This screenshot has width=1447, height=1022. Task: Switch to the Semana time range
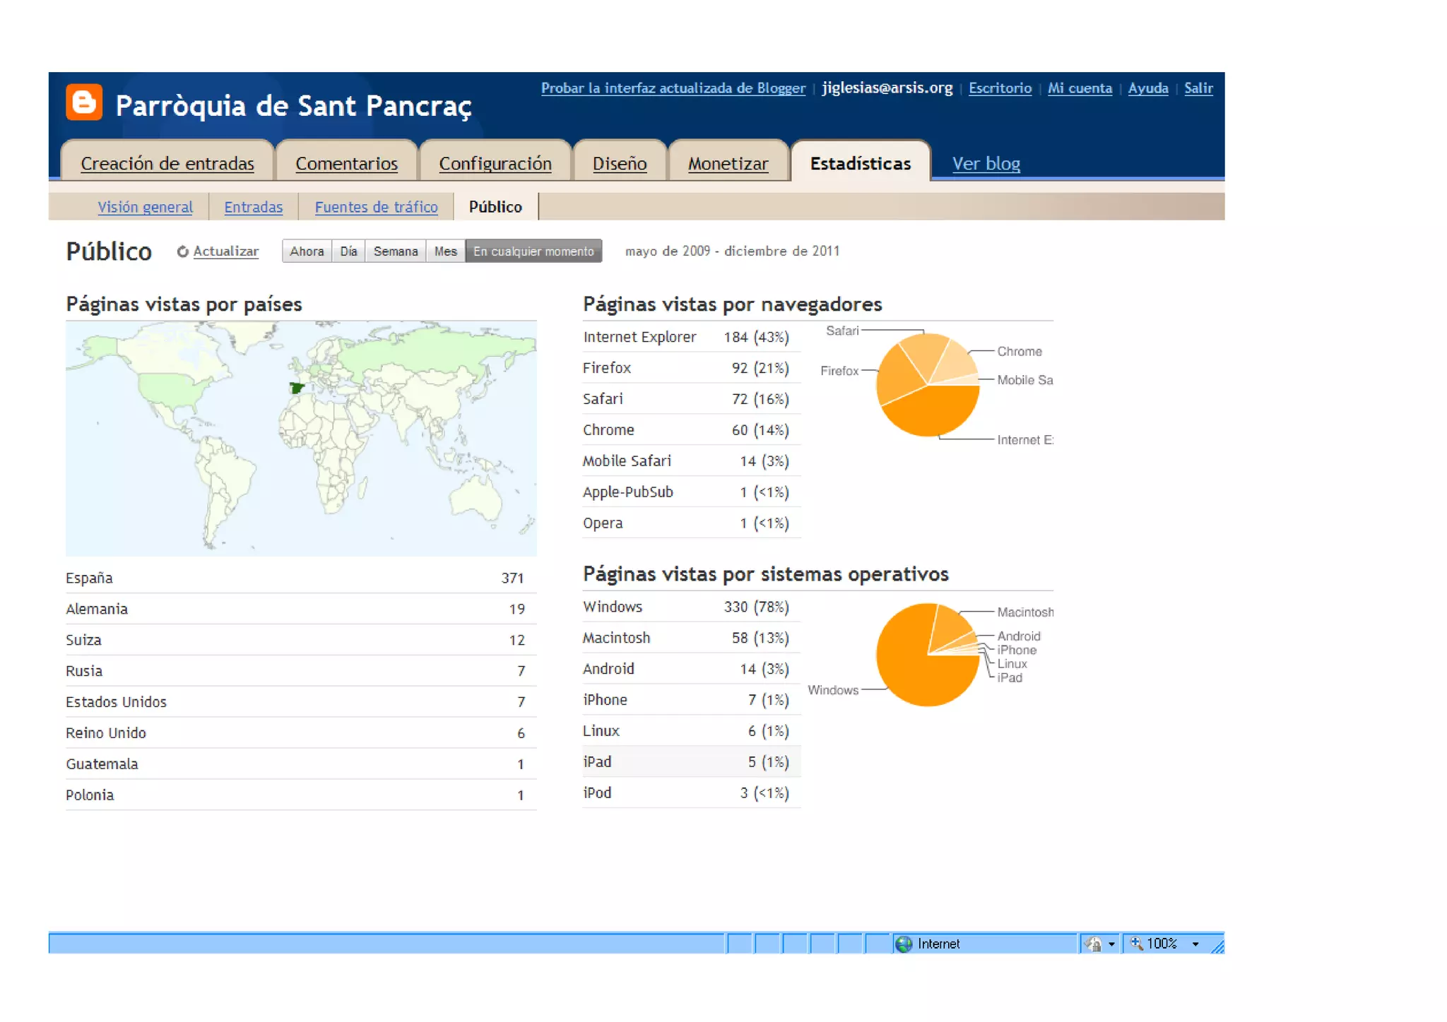pos(395,251)
